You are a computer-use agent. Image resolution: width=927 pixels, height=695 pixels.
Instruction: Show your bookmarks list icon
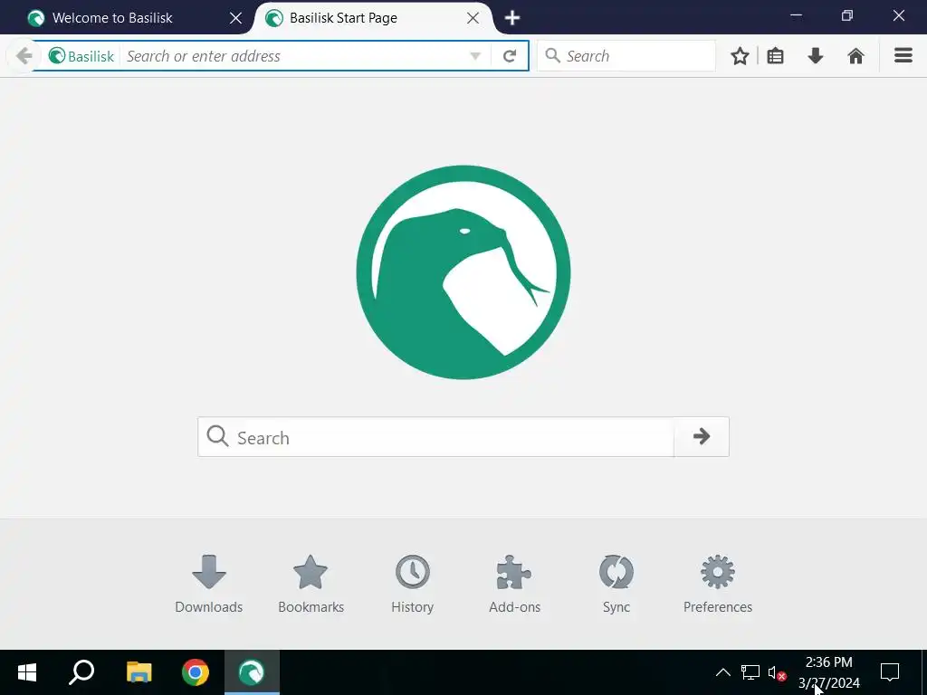coord(775,56)
